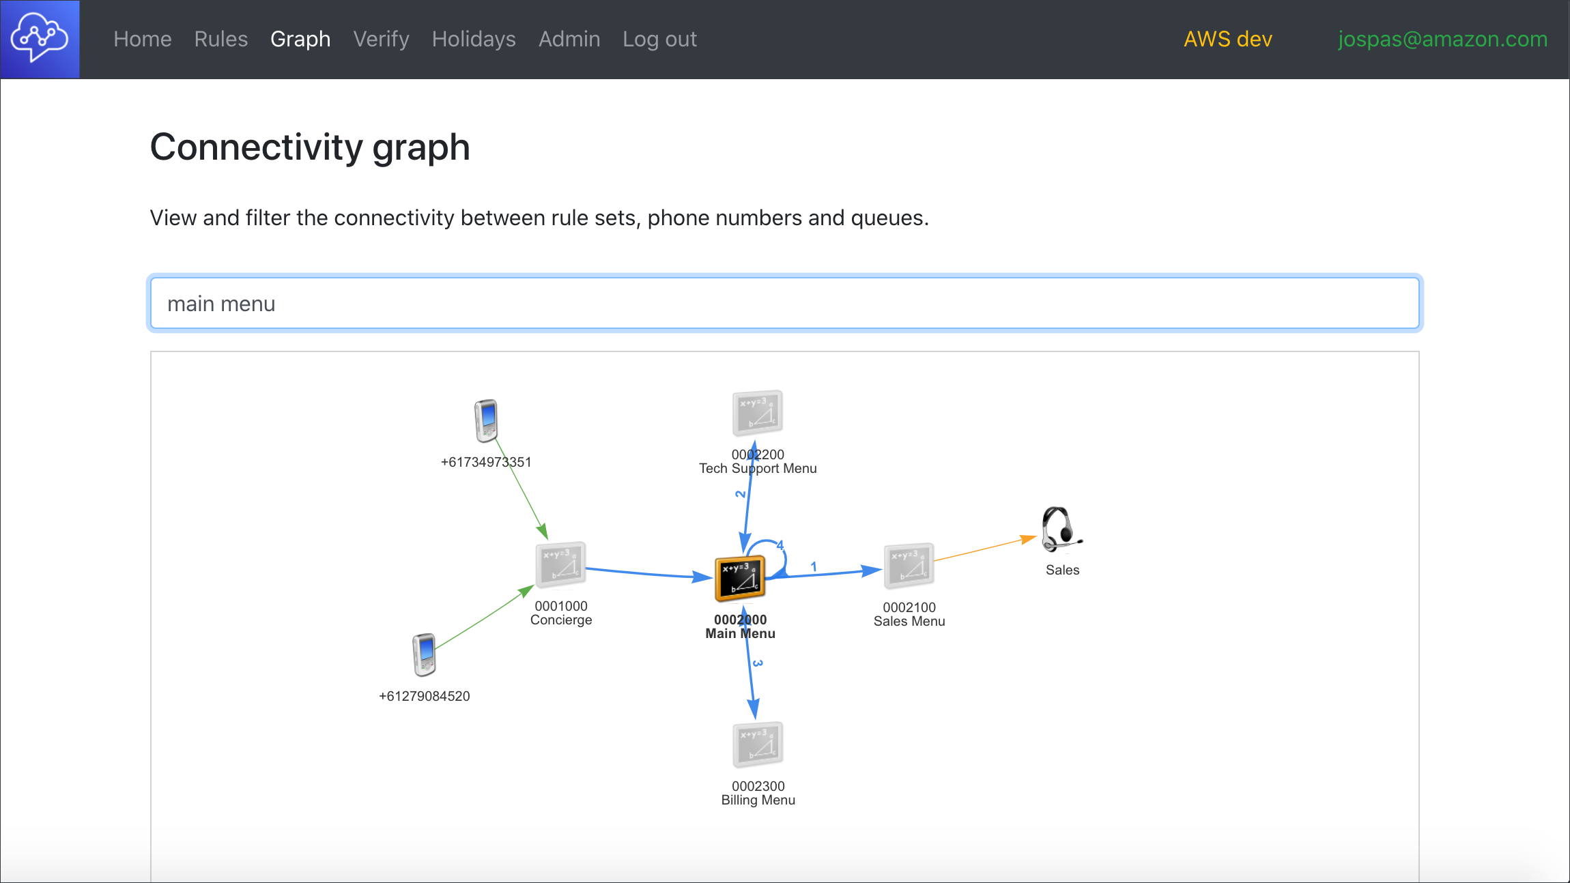This screenshot has height=883, width=1570.
Task: Click the Sales Menu rule set icon
Action: [909, 566]
